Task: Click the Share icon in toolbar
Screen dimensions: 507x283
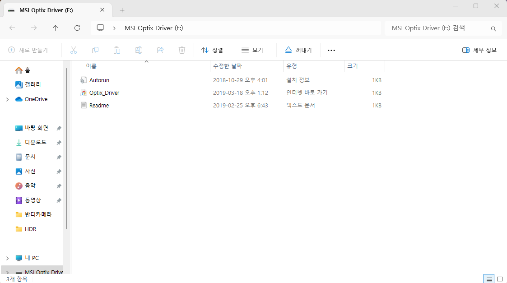Action: [160, 50]
